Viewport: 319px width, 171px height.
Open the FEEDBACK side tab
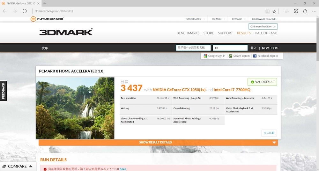[x=3, y=91]
